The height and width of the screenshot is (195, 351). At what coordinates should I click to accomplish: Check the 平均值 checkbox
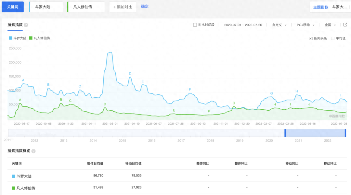(332, 38)
